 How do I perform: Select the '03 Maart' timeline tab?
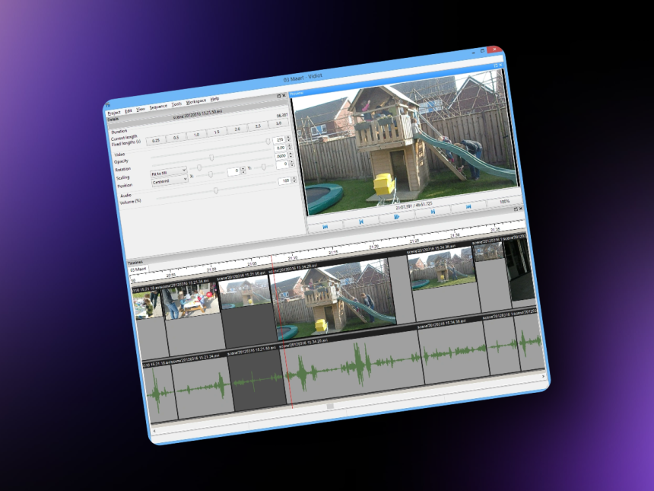[x=138, y=269]
